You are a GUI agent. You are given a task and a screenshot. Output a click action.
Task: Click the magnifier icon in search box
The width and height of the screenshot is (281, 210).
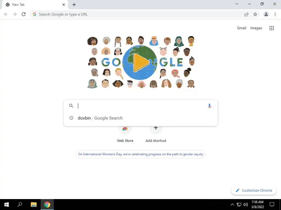click(71, 106)
